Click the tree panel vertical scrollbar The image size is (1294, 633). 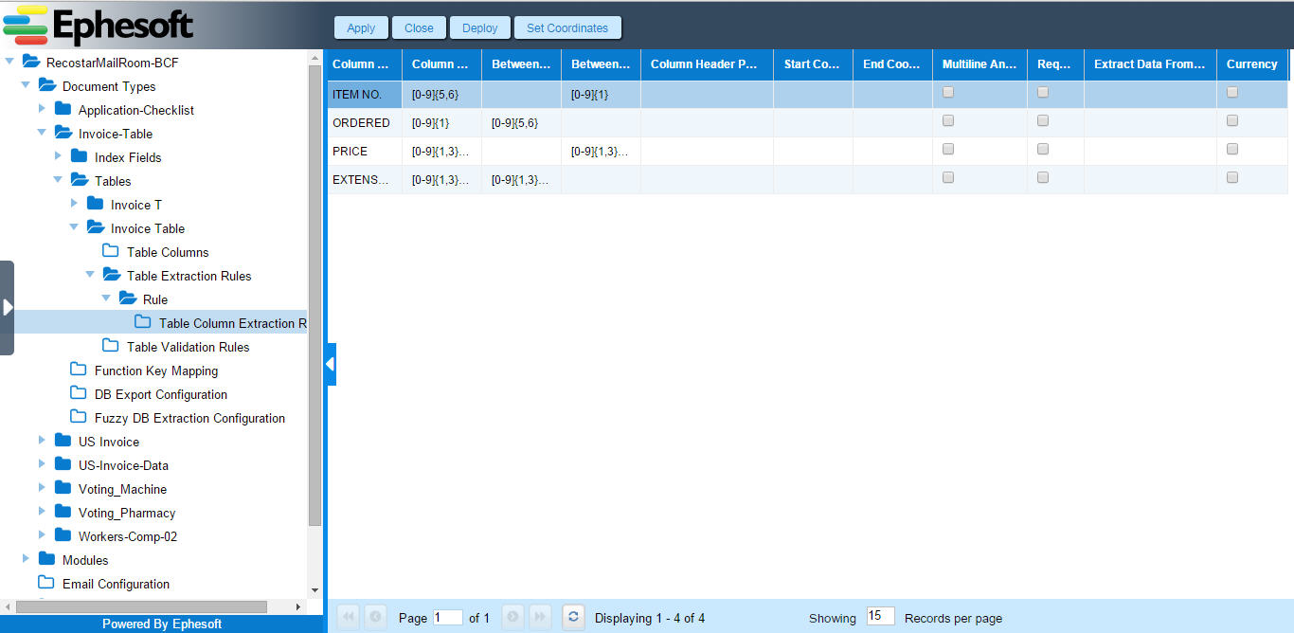[x=315, y=294]
